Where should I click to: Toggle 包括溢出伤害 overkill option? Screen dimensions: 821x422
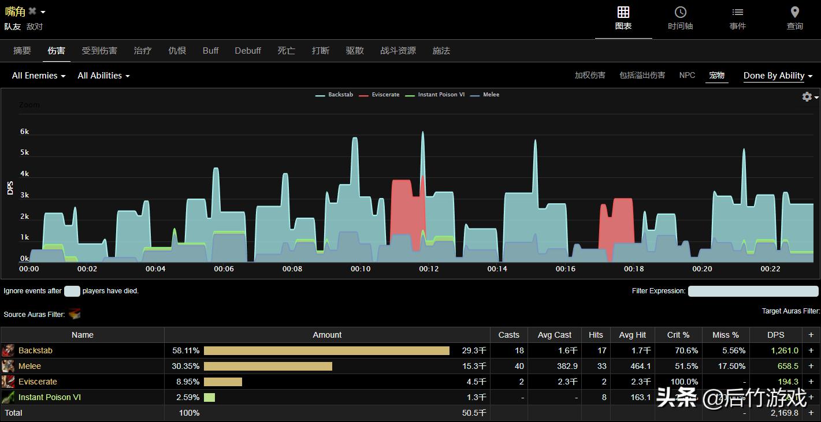(642, 76)
